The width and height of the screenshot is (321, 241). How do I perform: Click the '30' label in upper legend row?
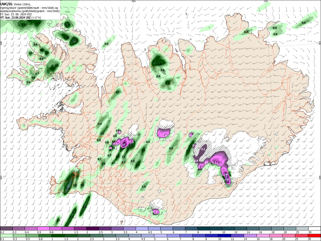click(x=310, y=232)
